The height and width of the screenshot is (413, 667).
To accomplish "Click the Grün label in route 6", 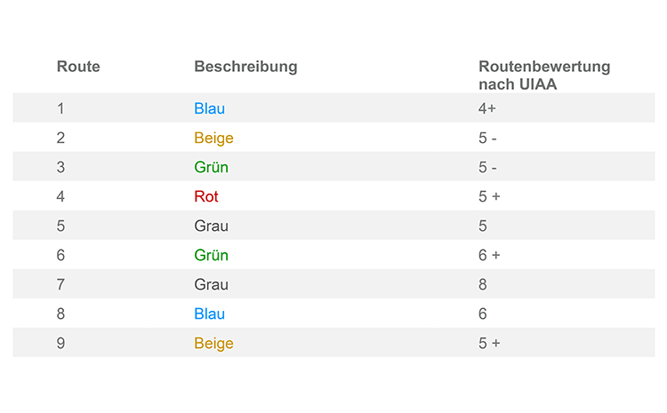I will click(x=211, y=255).
